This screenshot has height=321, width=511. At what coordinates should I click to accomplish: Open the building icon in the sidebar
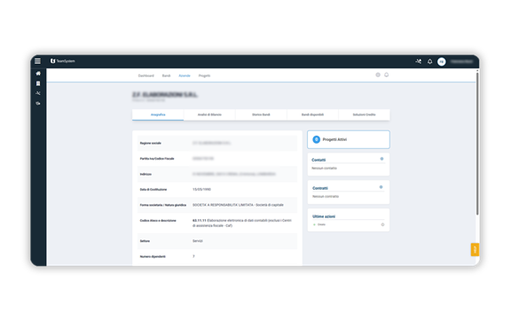38,83
